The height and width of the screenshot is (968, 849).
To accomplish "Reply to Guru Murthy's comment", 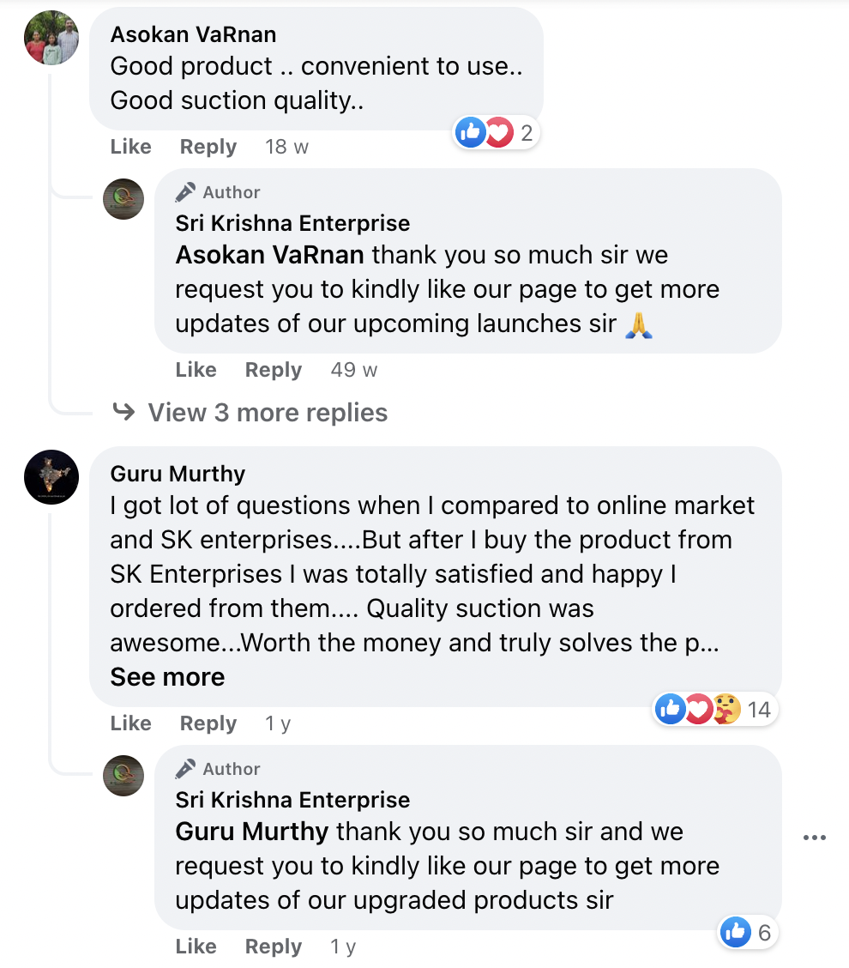I will click(x=208, y=723).
